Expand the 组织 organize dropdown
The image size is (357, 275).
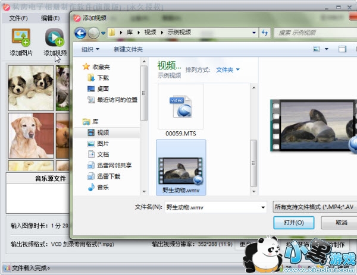tap(90, 49)
